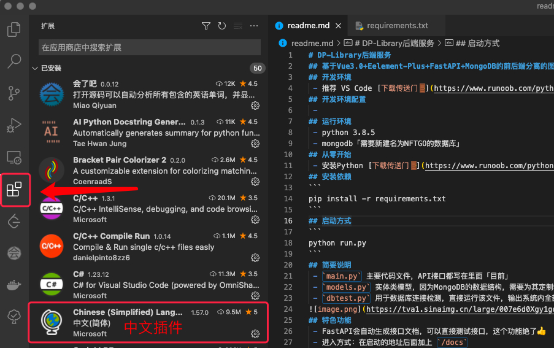
Task: Click the '## 安装依赖' heading
Action: (329, 177)
